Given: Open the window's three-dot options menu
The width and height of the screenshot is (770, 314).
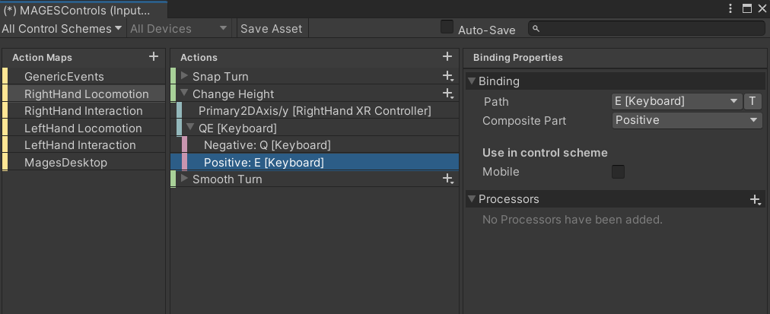Looking at the screenshot, I should [731, 8].
